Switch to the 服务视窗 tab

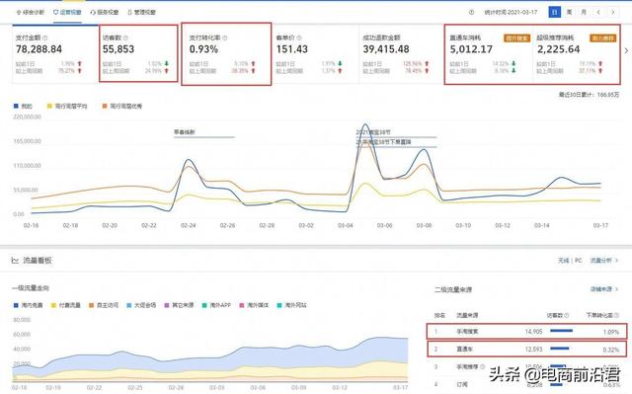click(x=105, y=12)
